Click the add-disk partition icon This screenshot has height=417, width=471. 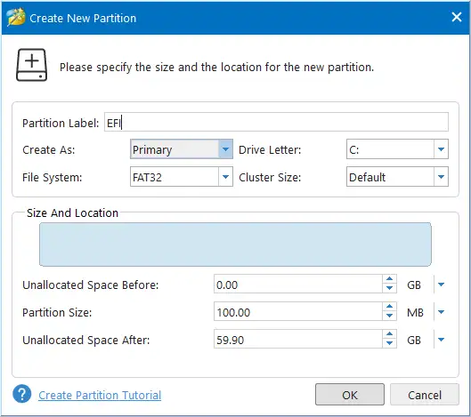coord(31,65)
